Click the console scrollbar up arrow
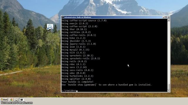This screenshot has height=105, width=188. tap(168, 20)
